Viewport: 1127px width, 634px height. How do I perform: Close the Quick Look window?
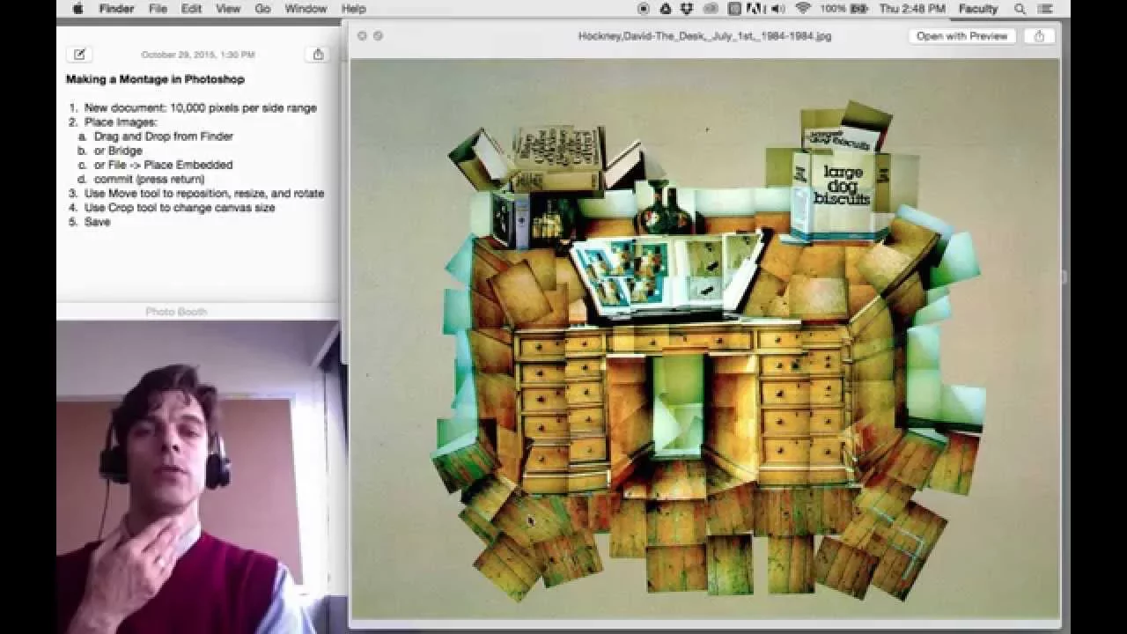[x=362, y=36]
